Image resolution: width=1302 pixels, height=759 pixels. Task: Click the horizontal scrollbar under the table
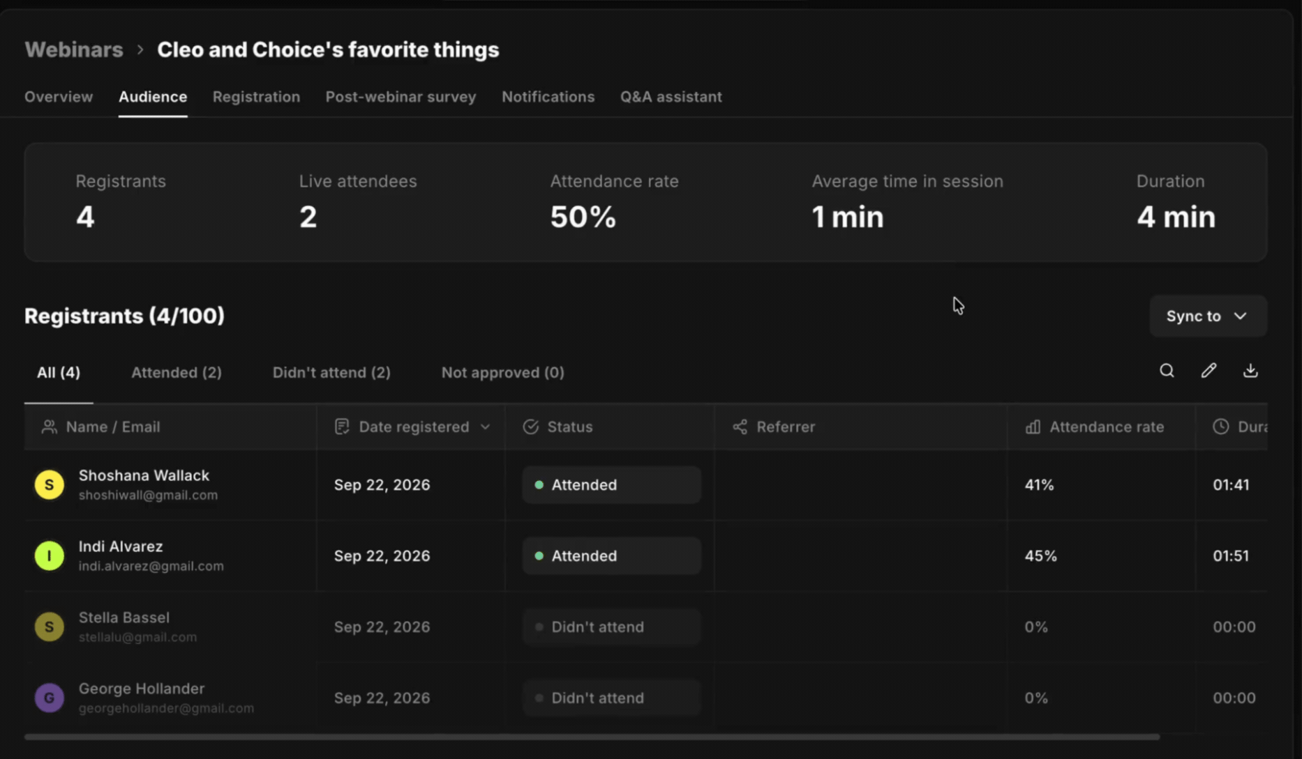pos(592,737)
